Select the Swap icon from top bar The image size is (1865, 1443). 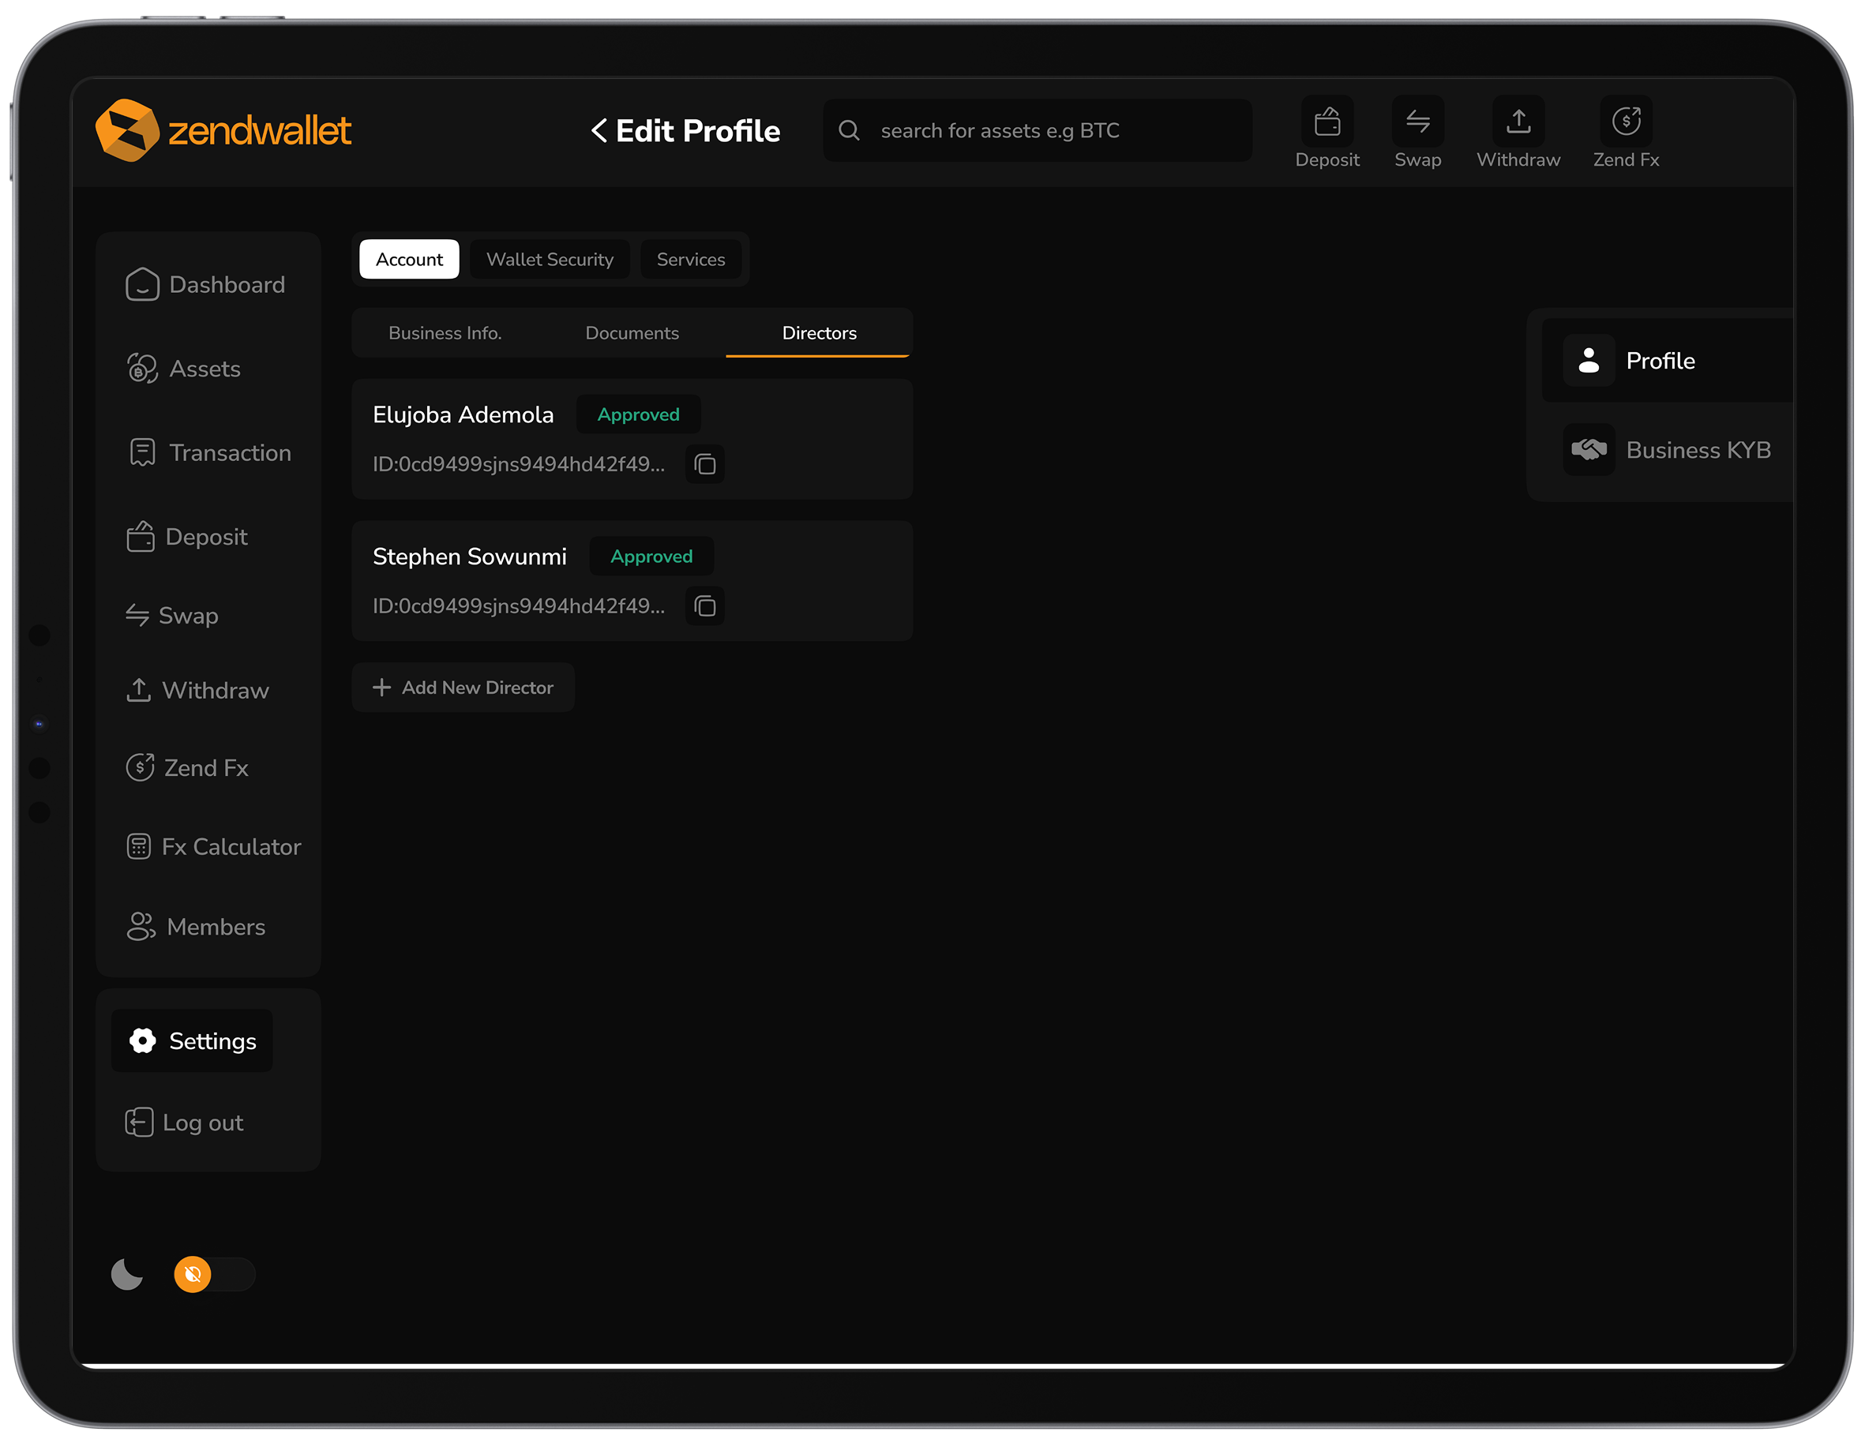tap(1417, 133)
